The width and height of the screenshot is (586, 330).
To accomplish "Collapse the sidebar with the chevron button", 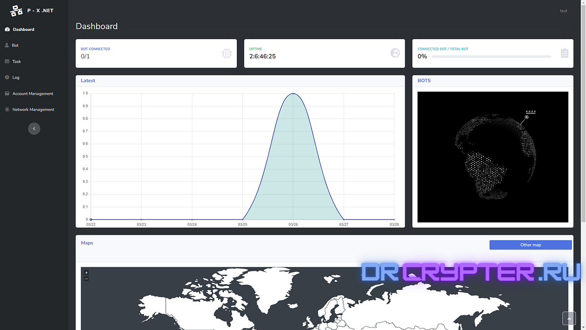I will [x=34, y=128].
